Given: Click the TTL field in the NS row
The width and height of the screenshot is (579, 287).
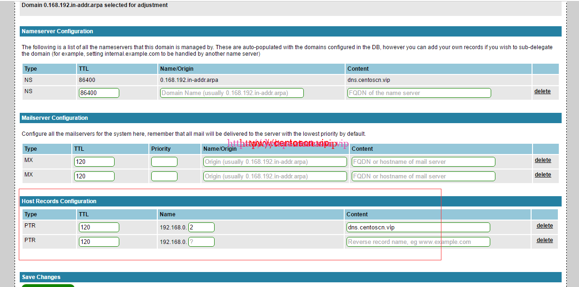Looking at the screenshot, I should point(99,93).
